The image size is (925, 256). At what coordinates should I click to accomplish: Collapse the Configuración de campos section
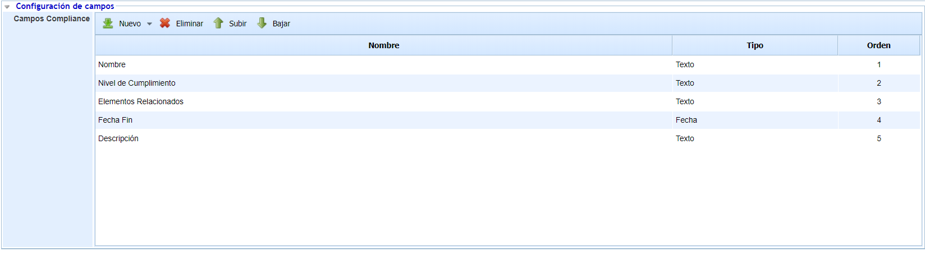point(7,7)
